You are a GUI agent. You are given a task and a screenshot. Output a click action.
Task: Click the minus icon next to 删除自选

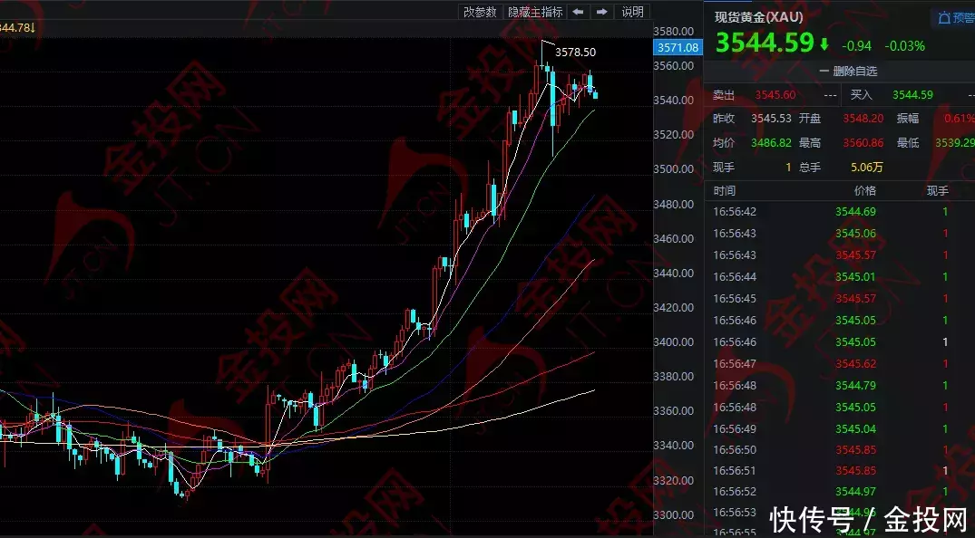tap(824, 71)
